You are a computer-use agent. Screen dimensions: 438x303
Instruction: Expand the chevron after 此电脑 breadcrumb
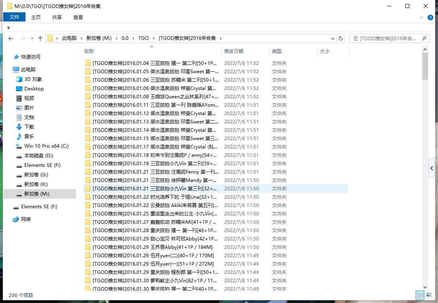81,38
